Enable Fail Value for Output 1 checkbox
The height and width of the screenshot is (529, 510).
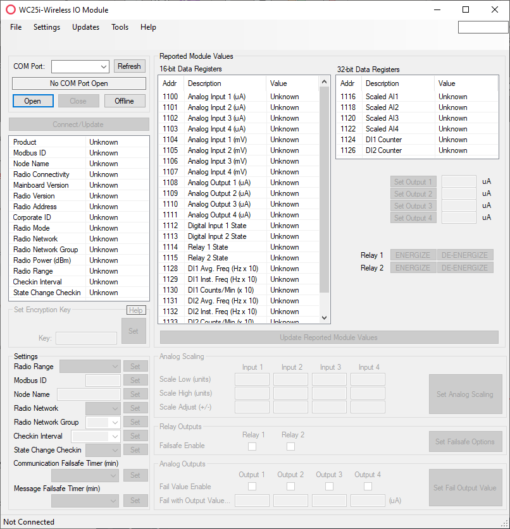point(252,487)
